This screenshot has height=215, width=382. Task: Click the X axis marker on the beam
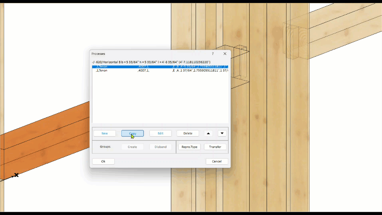pos(16,175)
